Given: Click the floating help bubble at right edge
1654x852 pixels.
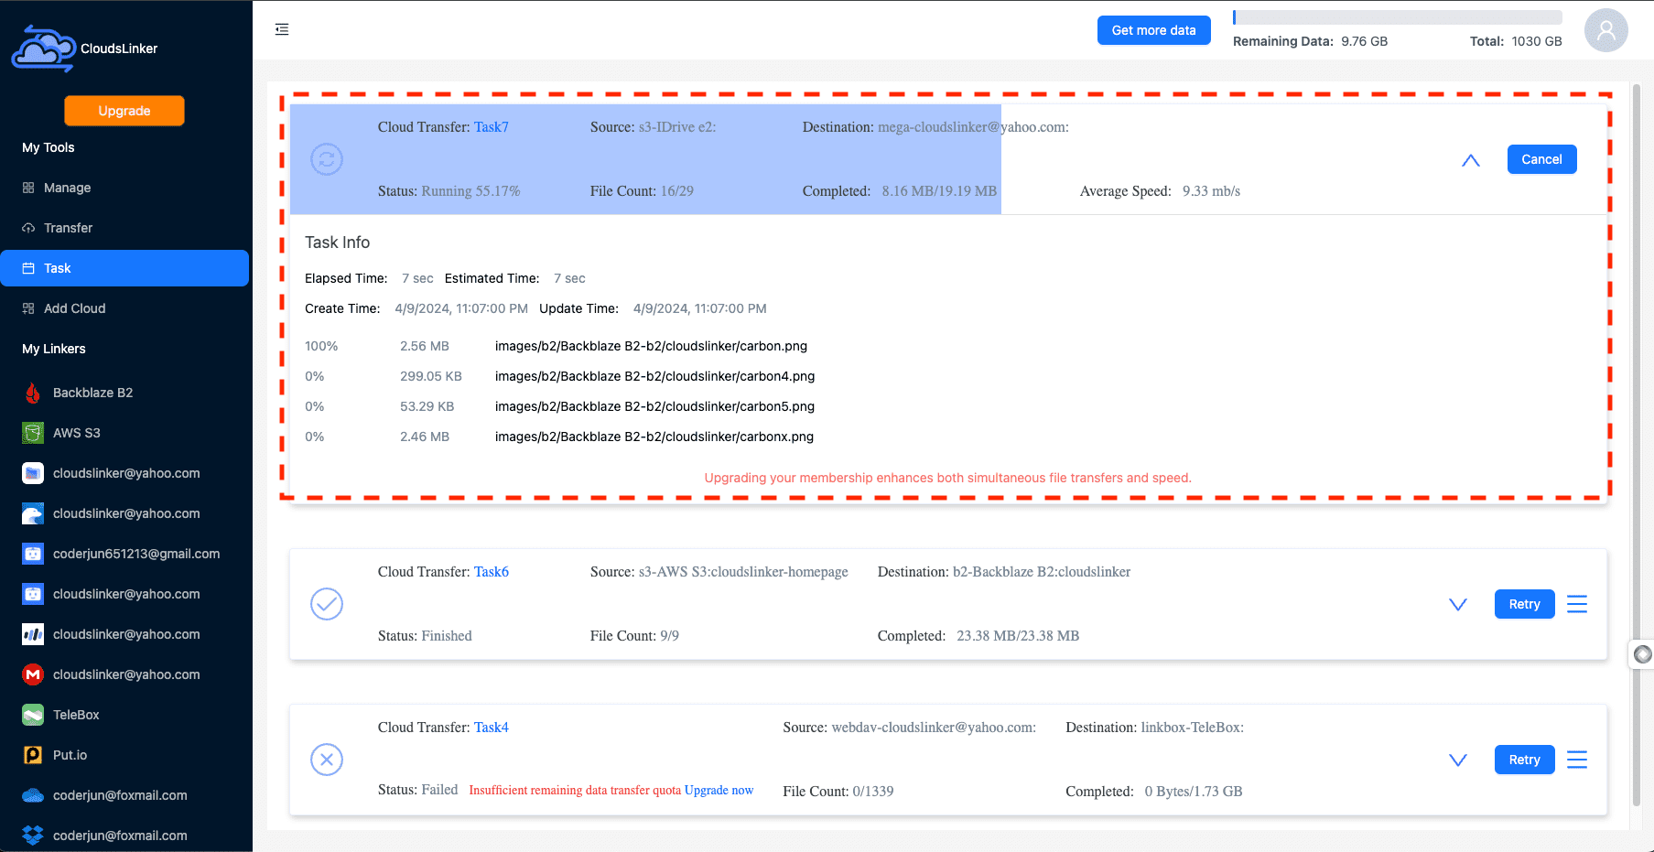Looking at the screenshot, I should click(1642, 654).
